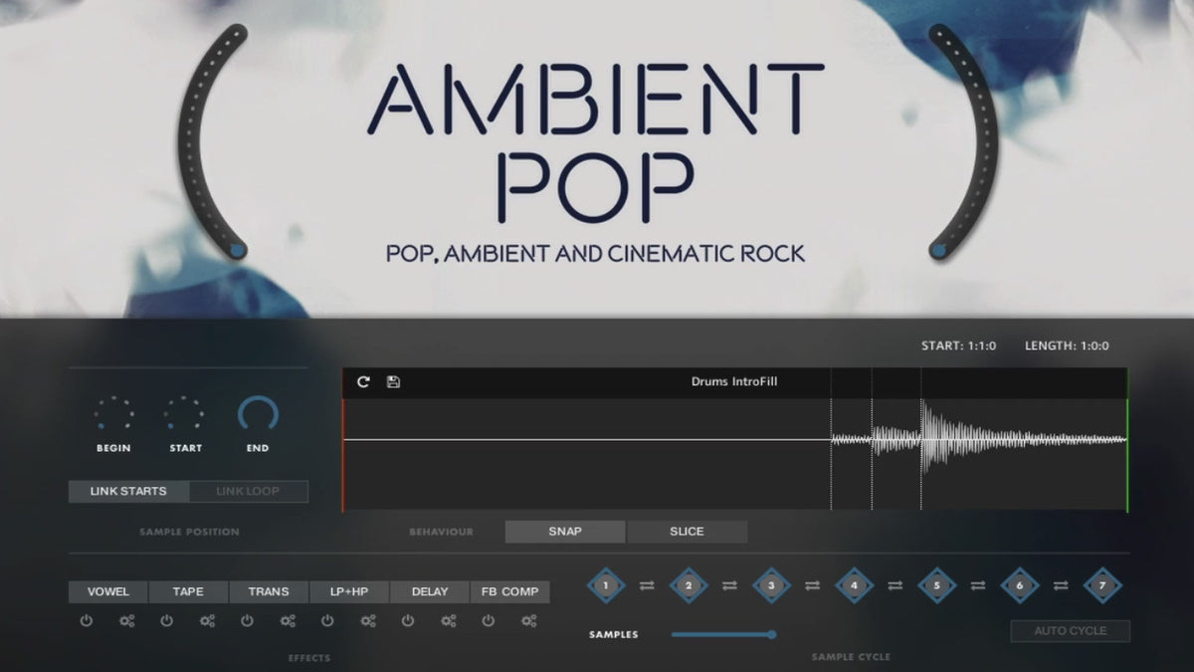The image size is (1194, 672).
Task: Open the FB COMP settings icon
Action: pyautogui.click(x=528, y=621)
